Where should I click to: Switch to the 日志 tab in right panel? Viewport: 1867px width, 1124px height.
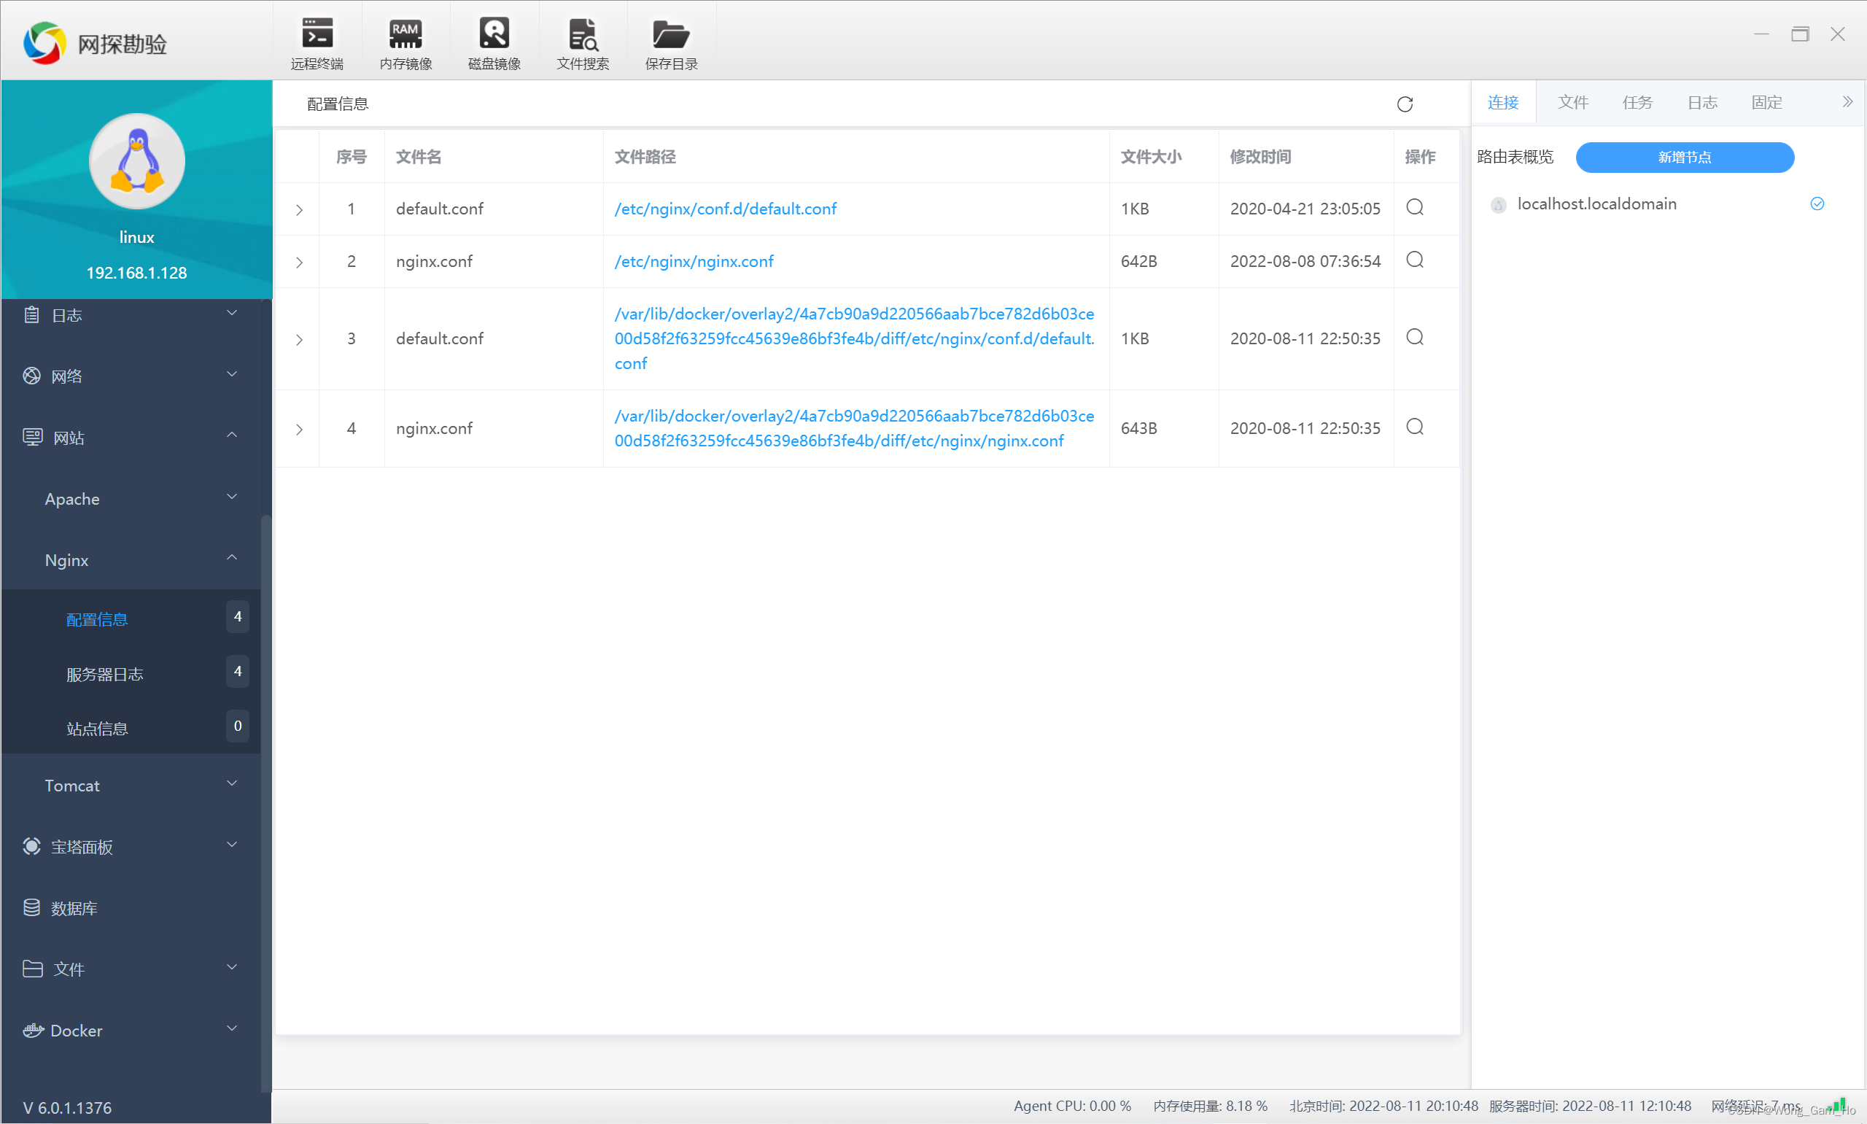(x=1702, y=102)
